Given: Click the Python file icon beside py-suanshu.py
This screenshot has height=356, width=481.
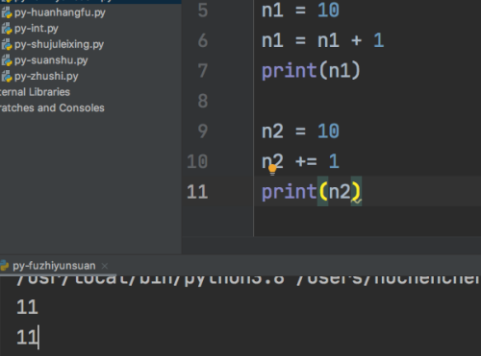Looking at the screenshot, I should (x=7, y=60).
